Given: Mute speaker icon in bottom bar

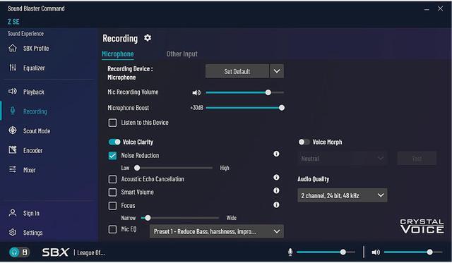Looking at the screenshot, I should click(x=376, y=252).
